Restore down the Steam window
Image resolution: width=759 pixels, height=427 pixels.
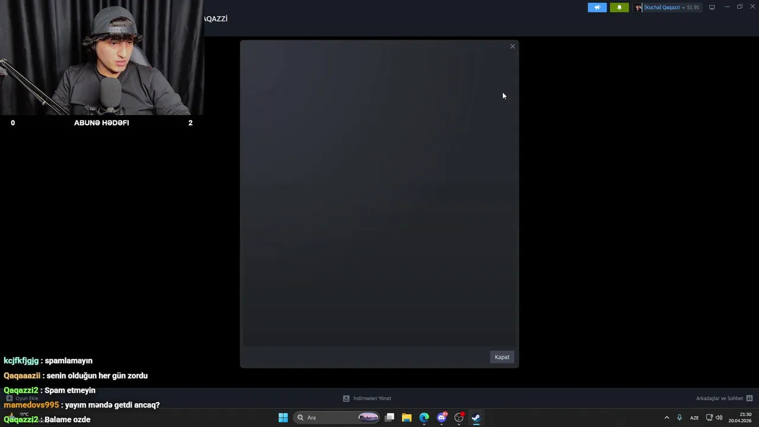[739, 7]
